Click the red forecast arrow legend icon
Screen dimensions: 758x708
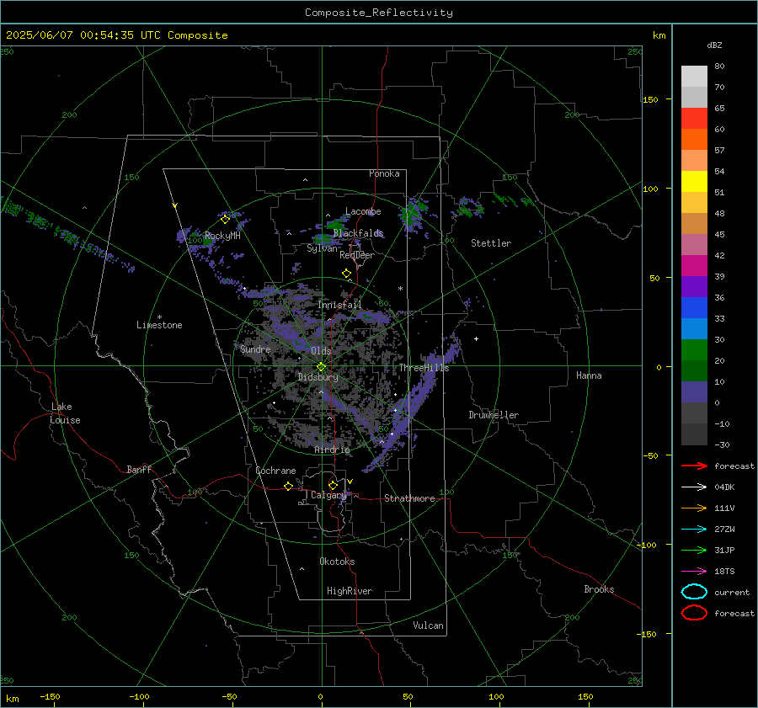(x=694, y=466)
